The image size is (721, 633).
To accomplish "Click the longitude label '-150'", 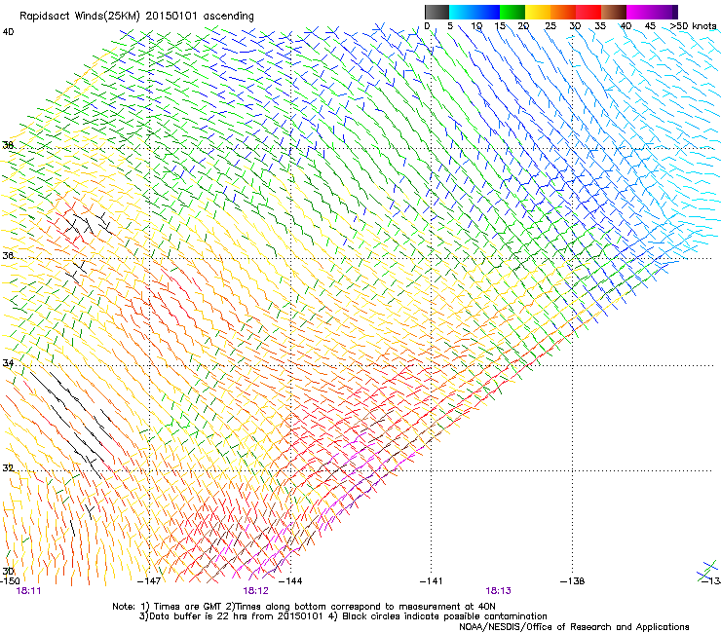I will (x=10, y=581).
